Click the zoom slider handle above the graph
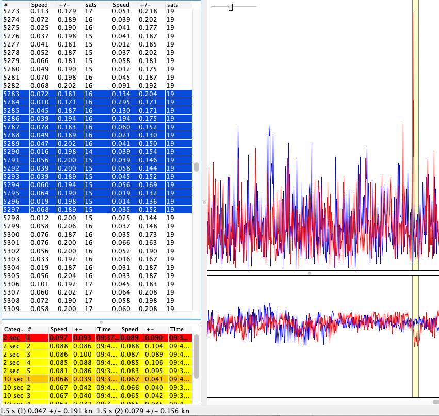439x416 pixels. [x=232, y=7]
